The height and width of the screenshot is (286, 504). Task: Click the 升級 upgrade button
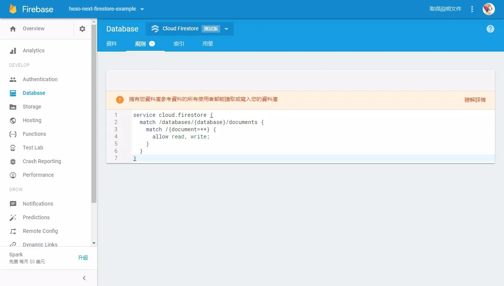pyautogui.click(x=83, y=258)
